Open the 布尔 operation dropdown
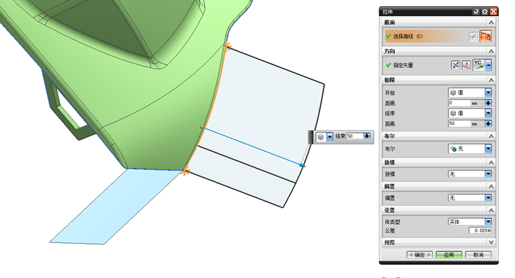This screenshot has width=515, height=278. pyautogui.click(x=470, y=148)
